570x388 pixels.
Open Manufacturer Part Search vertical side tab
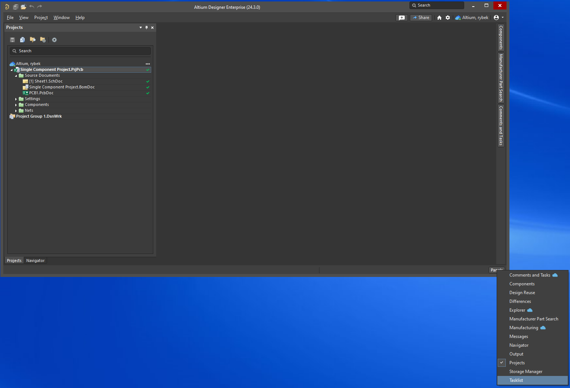[501, 78]
